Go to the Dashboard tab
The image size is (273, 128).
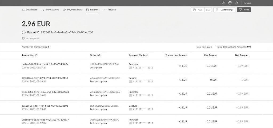pyautogui.click(x=30, y=10)
